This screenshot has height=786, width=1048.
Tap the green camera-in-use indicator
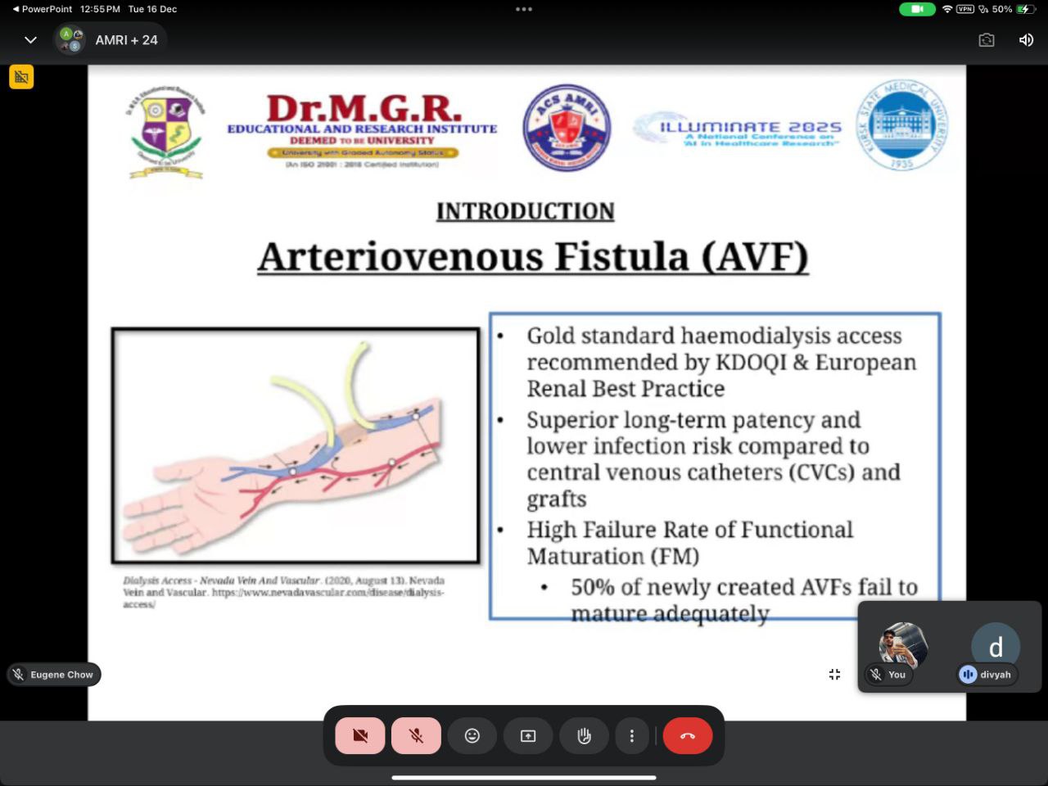pyautogui.click(x=917, y=9)
